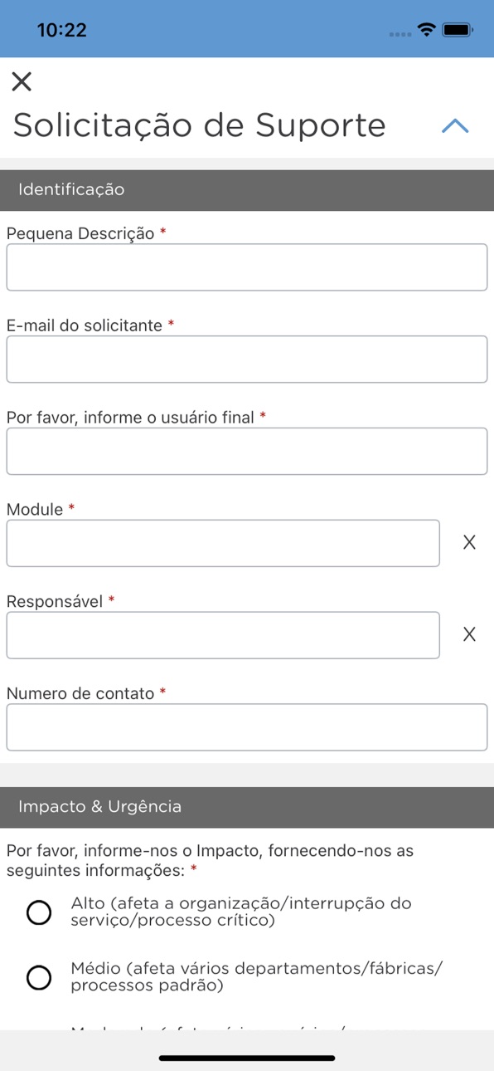The width and height of the screenshot is (494, 1071).
Task: Tap the Médio impact option label text
Action: pos(257,977)
